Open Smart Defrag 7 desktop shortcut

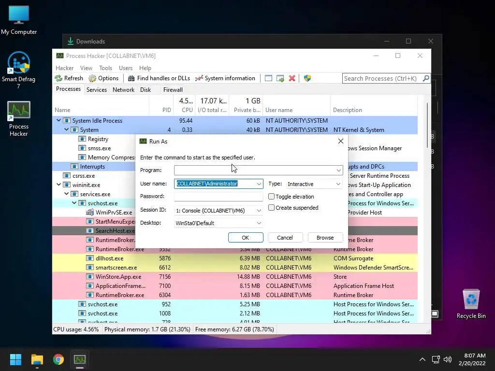click(x=19, y=70)
